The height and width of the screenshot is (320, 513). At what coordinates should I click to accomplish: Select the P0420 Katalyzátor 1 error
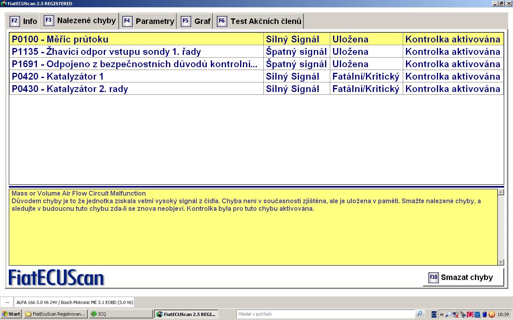tap(136, 76)
